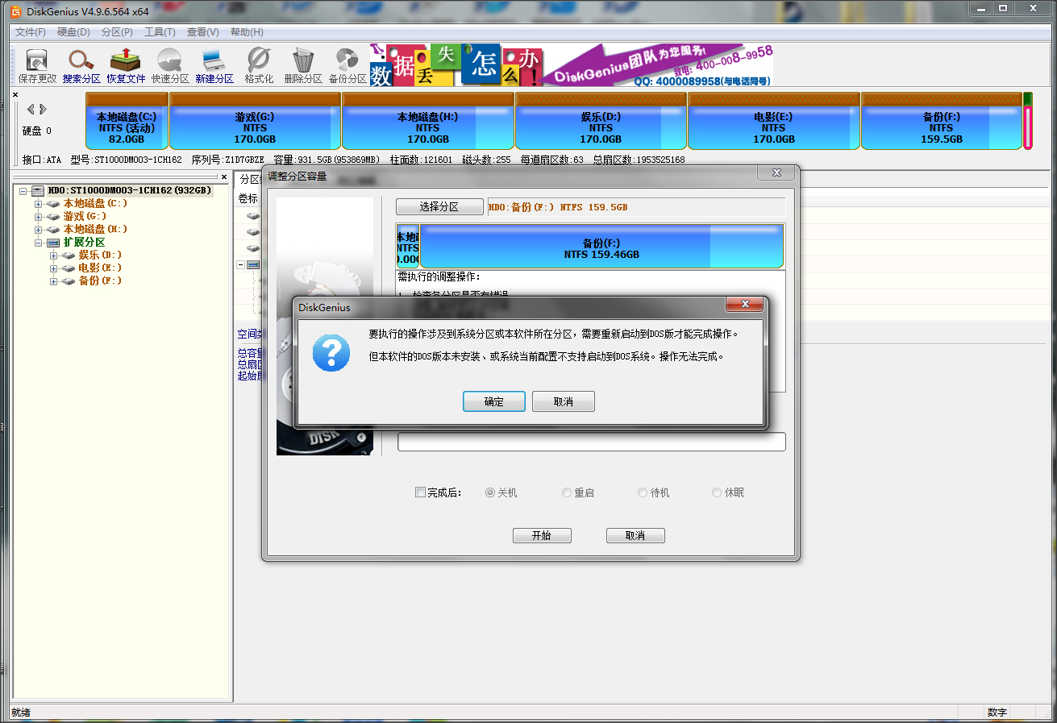Enable the 完成后 checkbox
The height and width of the screenshot is (723, 1057).
[x=420, y=492]
